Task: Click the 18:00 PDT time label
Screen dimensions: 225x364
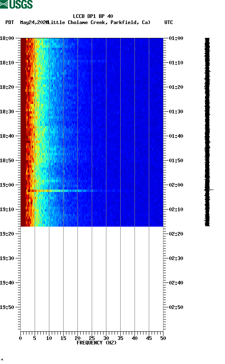Action: point(7,38)
